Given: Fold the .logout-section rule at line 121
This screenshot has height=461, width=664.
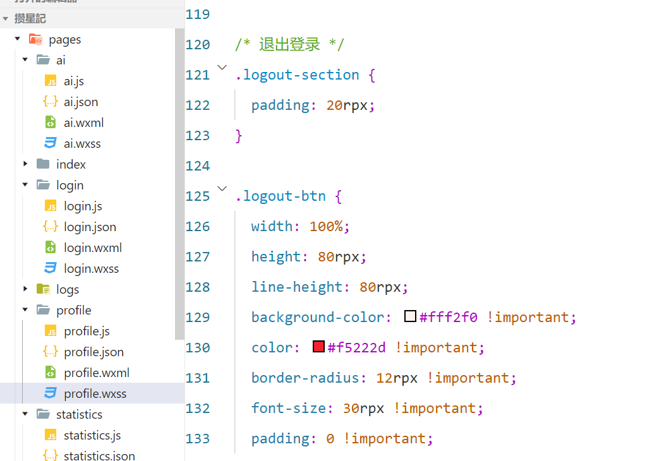Looking at the screenshot, I should [x=222, y=68].
